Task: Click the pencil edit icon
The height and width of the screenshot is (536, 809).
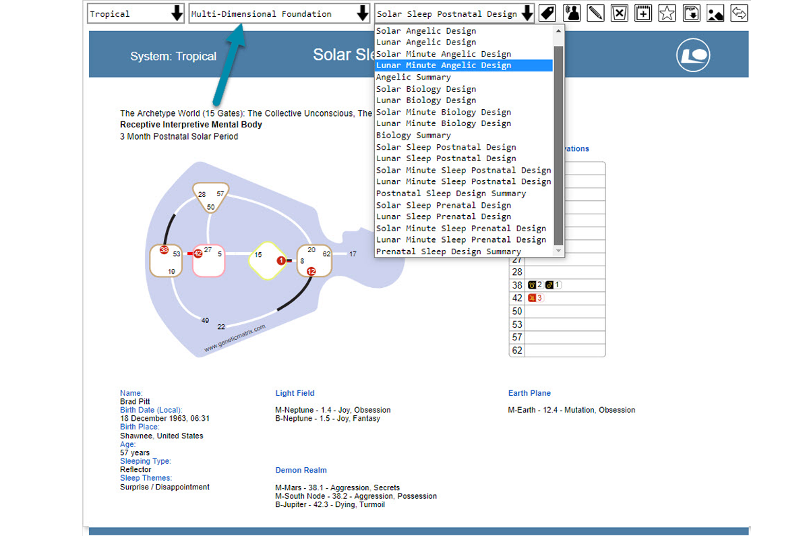Action: (x=595, y=13)
